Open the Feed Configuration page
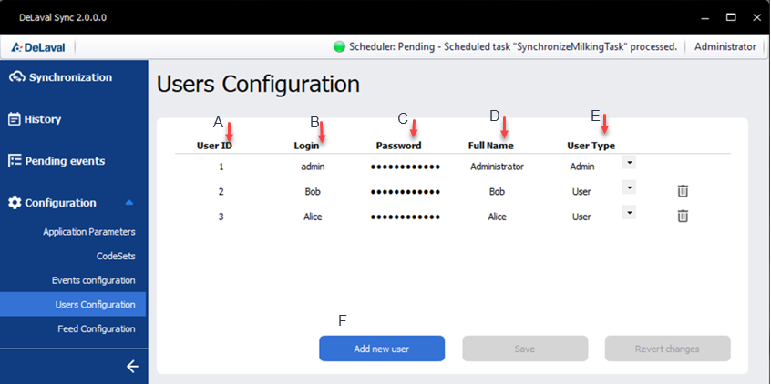 97,329
